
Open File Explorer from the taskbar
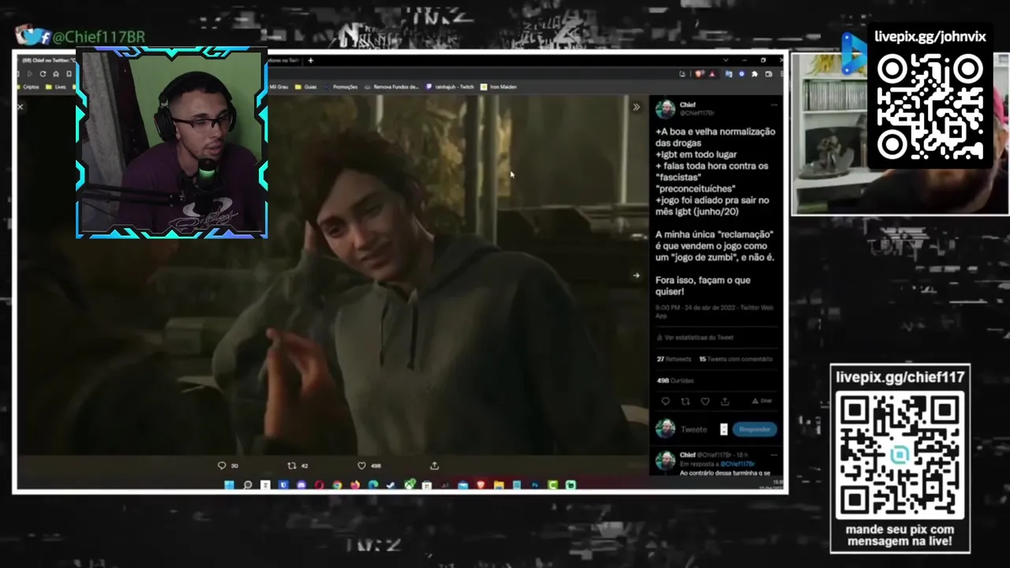pyautogui.click(x=499, y=485)
